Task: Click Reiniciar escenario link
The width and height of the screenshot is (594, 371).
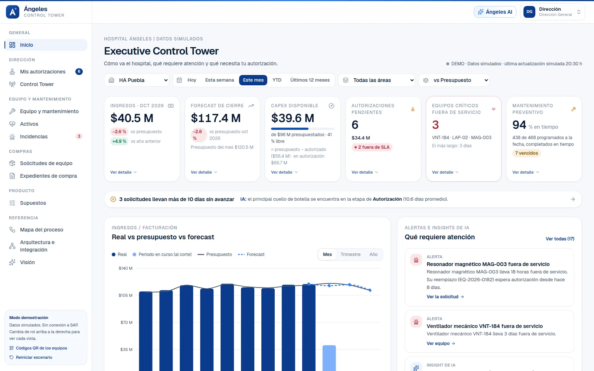Action: pyautogui.click(x=31, y=357)
